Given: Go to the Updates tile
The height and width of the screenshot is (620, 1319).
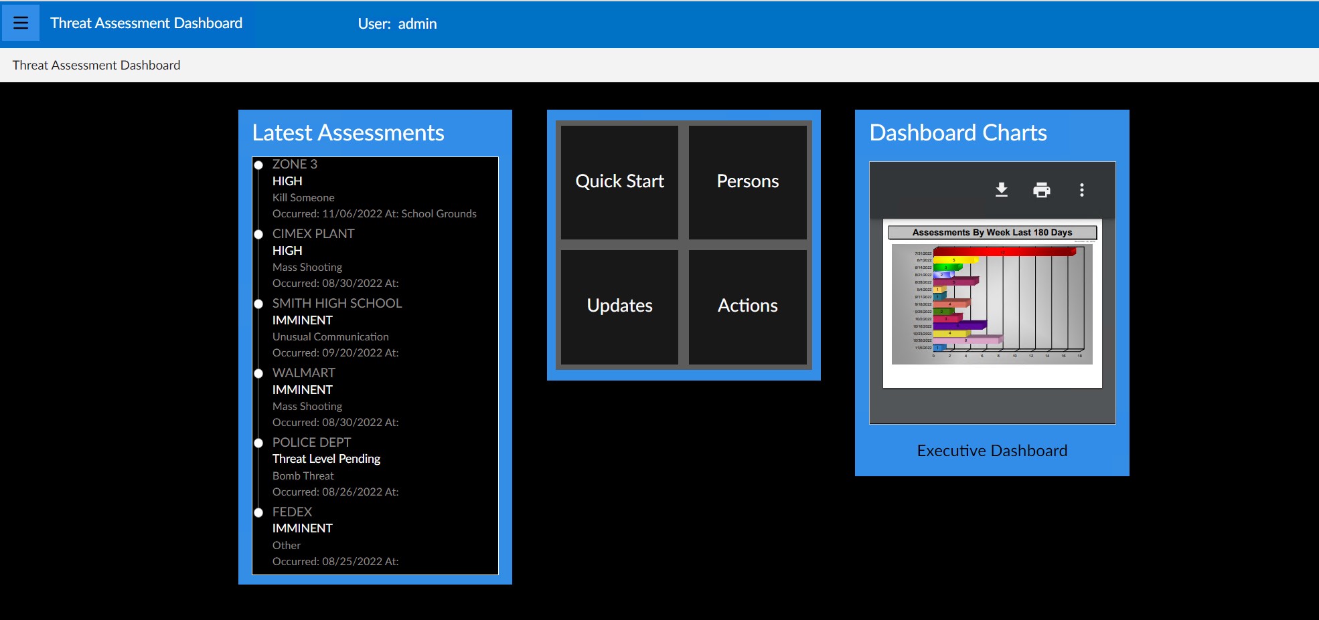Looking at the screenshot, I should (619, 306).
